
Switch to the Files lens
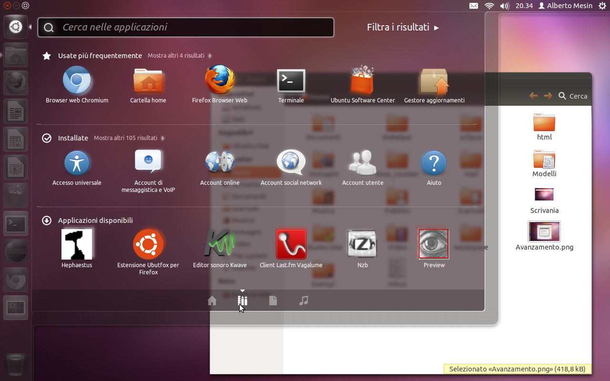[273, 301]
